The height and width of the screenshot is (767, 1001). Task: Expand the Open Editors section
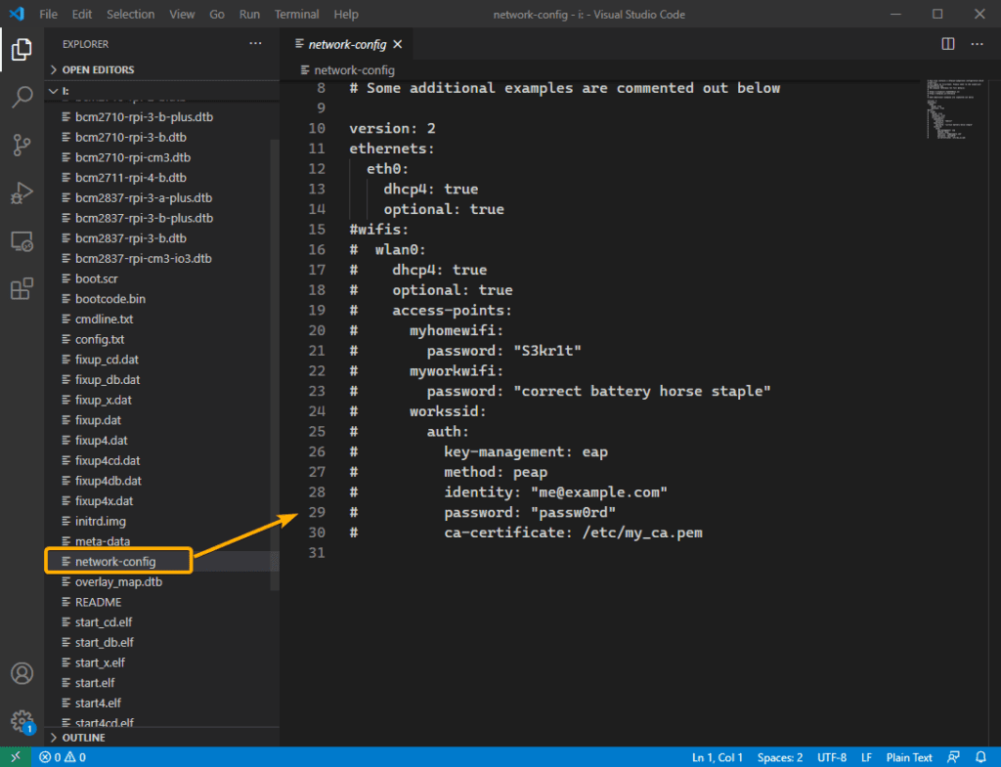click(98, 70)
